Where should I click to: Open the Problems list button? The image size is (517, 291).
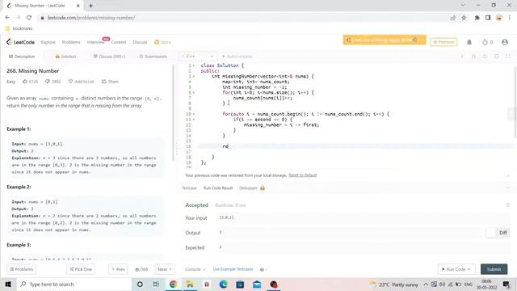(22, 269)
